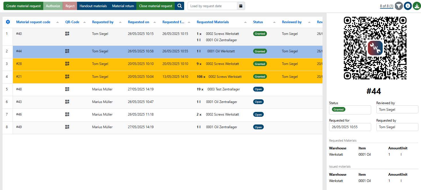
Task: Show QR code for request #46
Action: pyautogui.click(x=67, y=114)
